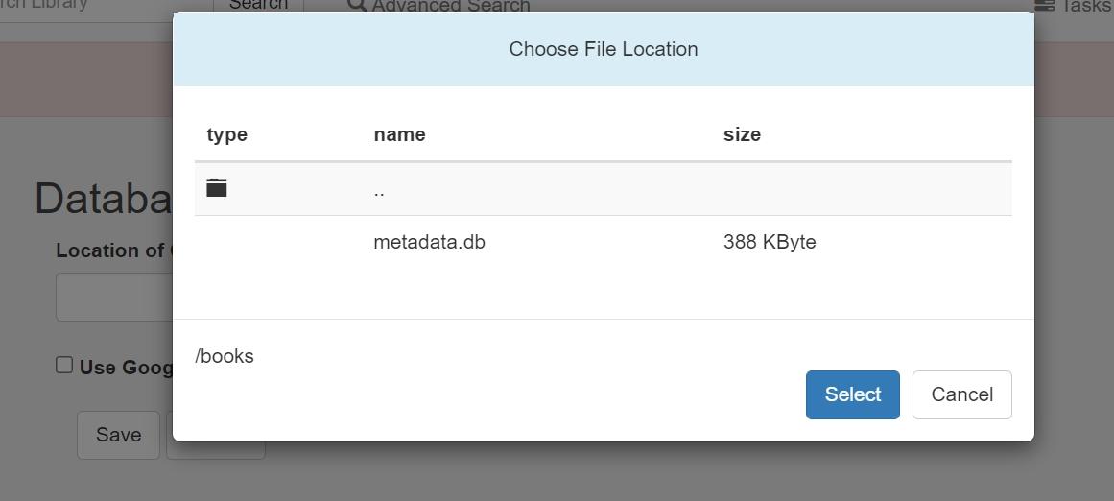Click the Choose File Location title
Viewport: 1114px width, 501px height.
[604, 49]
